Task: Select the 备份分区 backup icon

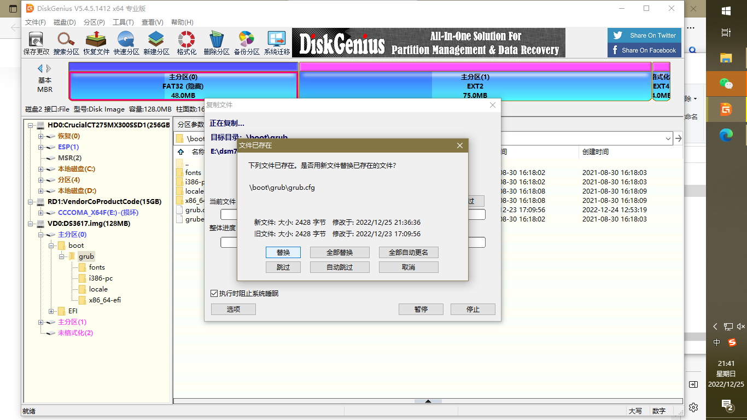Action: [246, 41]
